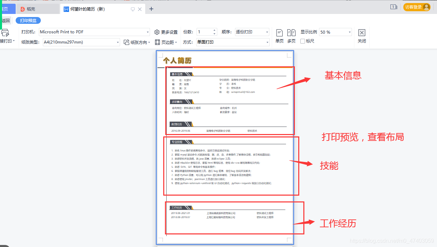Click the window count indicator icon

tap(394, 7)
